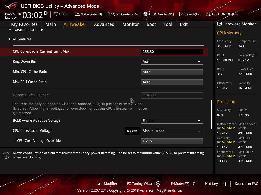
Task: Click the 171 pts Cooler value
Action: [243, 115]
